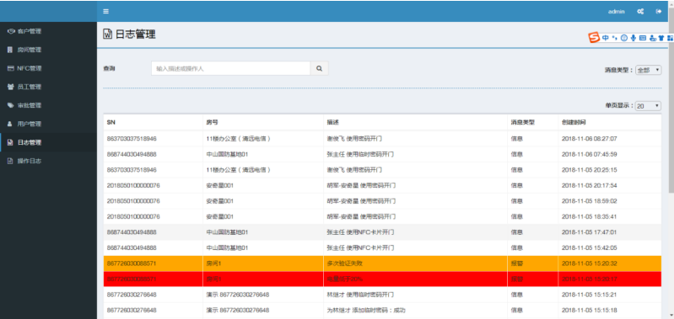Viewport: 674px width, 319px height.
Task: Select 操作日志 in the sidebar
Action: coord(49,161)
